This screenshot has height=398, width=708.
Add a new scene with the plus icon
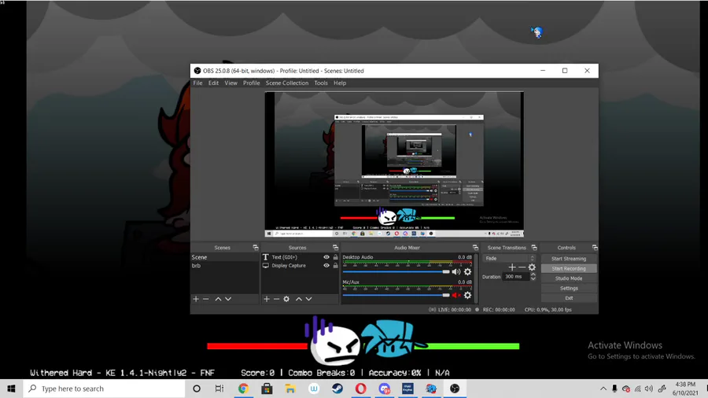(x=196, y=299)
